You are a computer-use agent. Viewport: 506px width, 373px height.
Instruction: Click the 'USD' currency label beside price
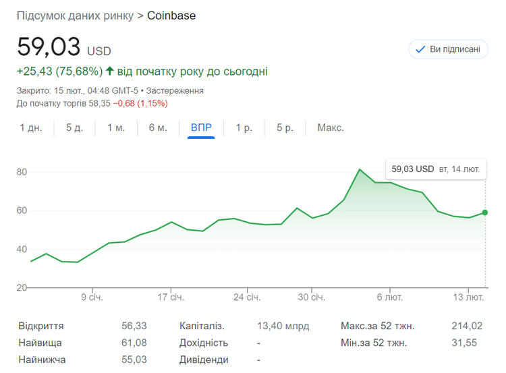coord(99,51)
